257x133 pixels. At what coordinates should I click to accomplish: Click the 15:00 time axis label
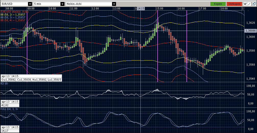(x=160, y=8)
